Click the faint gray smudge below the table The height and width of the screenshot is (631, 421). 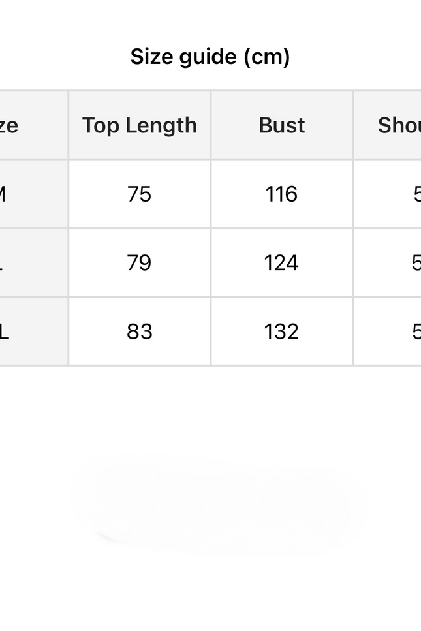click(215, 502)
